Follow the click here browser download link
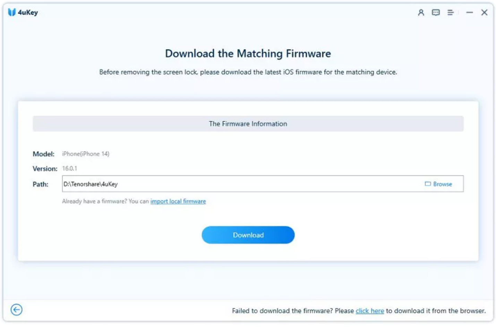496x327 pixels. 370,311
